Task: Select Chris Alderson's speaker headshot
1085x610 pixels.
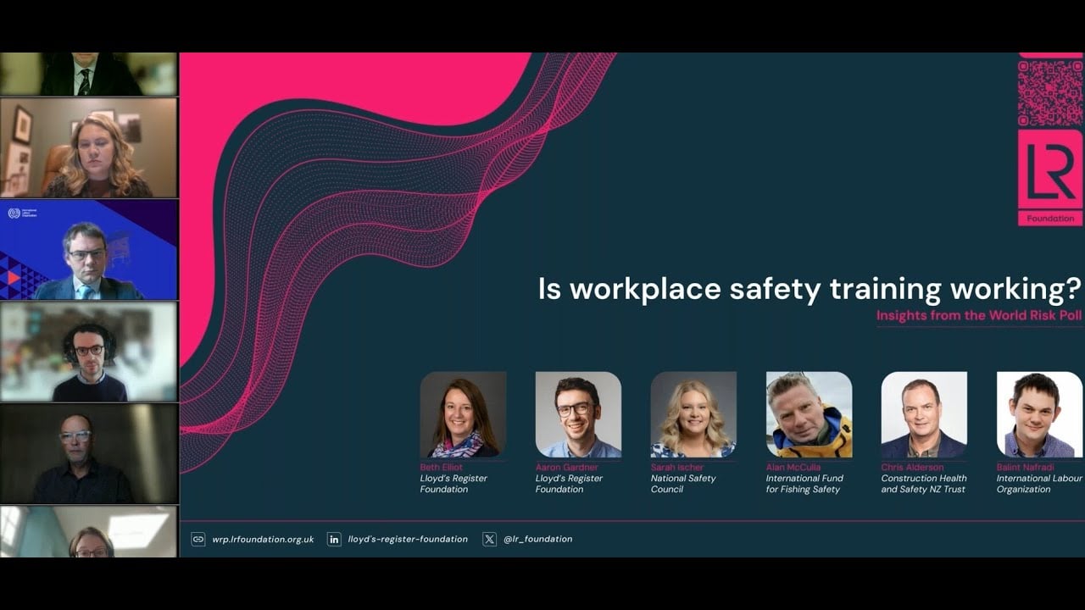Action: [x=924, y=414]
